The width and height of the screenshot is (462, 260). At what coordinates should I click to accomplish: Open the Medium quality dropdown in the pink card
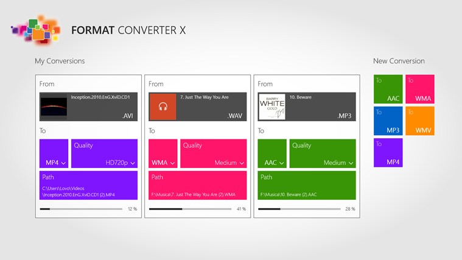[x=213, y=153]
